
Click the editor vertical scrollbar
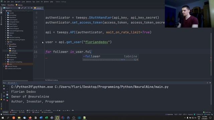(211, 54)
